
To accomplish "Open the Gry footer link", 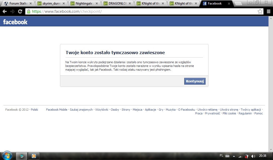I will tap(161, 110).
